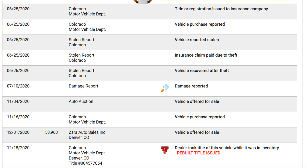Click the yellow-bordered box at top

pos(227,1)
